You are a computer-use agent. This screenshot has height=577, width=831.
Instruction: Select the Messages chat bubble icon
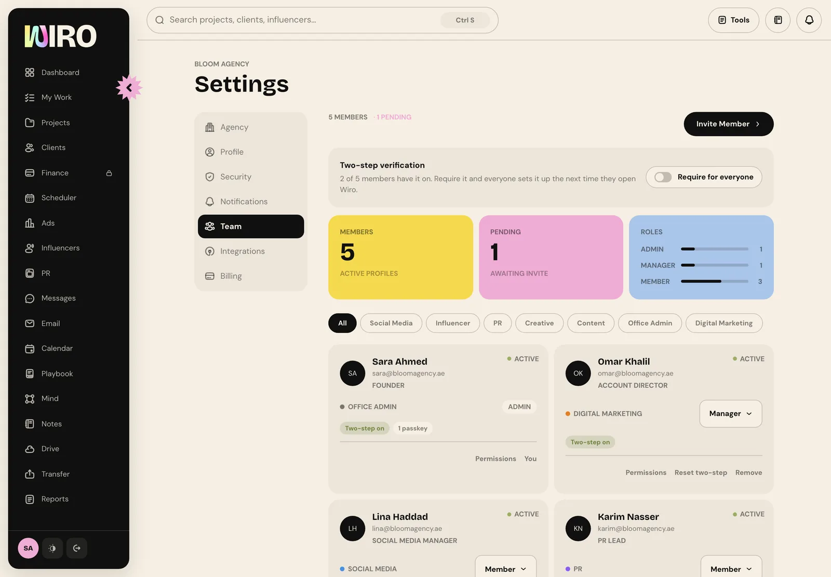click(30, 298)
